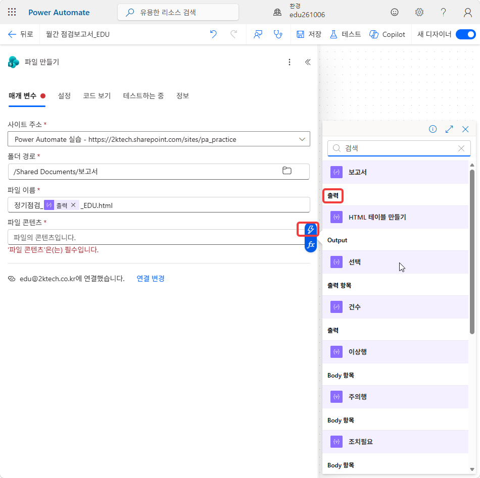Click the 파일 콘텐츠 input field
The width and height of the screenshot is (480, 478).
click(156, 237)
